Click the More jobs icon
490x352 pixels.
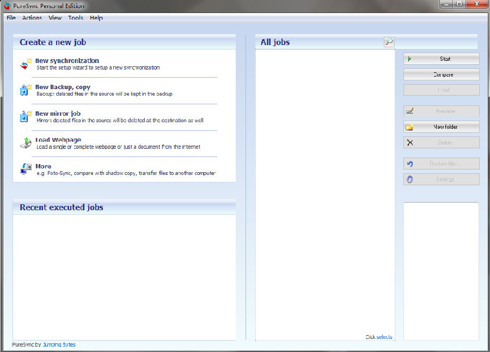26,169
